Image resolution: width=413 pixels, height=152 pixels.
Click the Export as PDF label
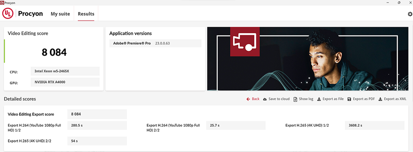point(364,99)
